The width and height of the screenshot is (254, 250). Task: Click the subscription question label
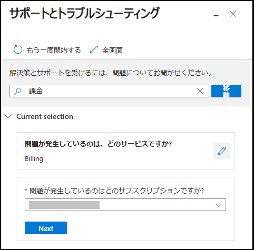(x=116, y=191)
